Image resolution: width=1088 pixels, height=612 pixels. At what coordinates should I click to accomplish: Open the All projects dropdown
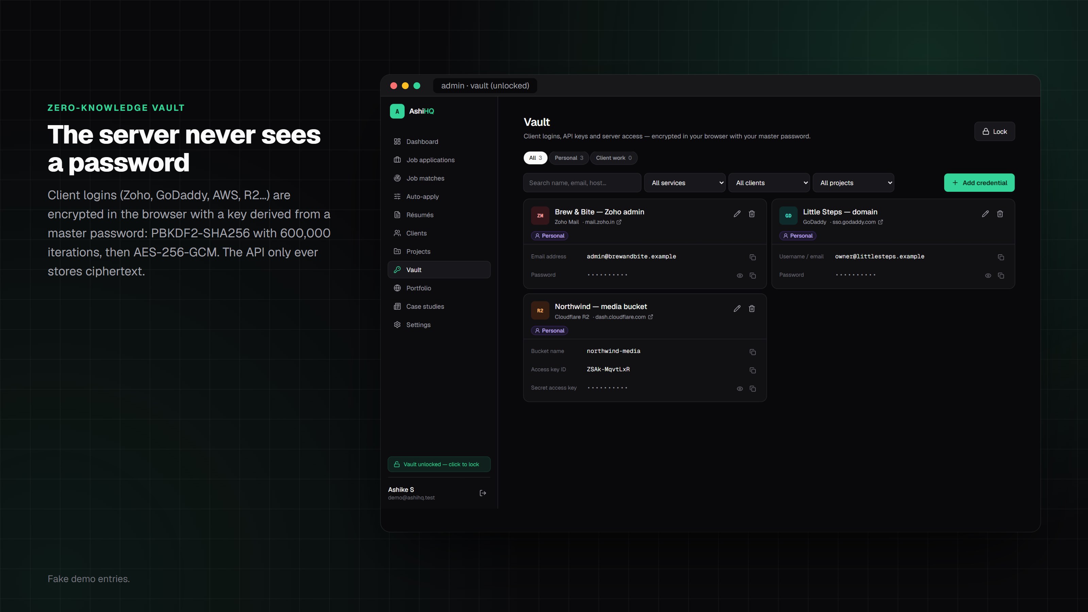pyautogui.click(x=853, y=183)
